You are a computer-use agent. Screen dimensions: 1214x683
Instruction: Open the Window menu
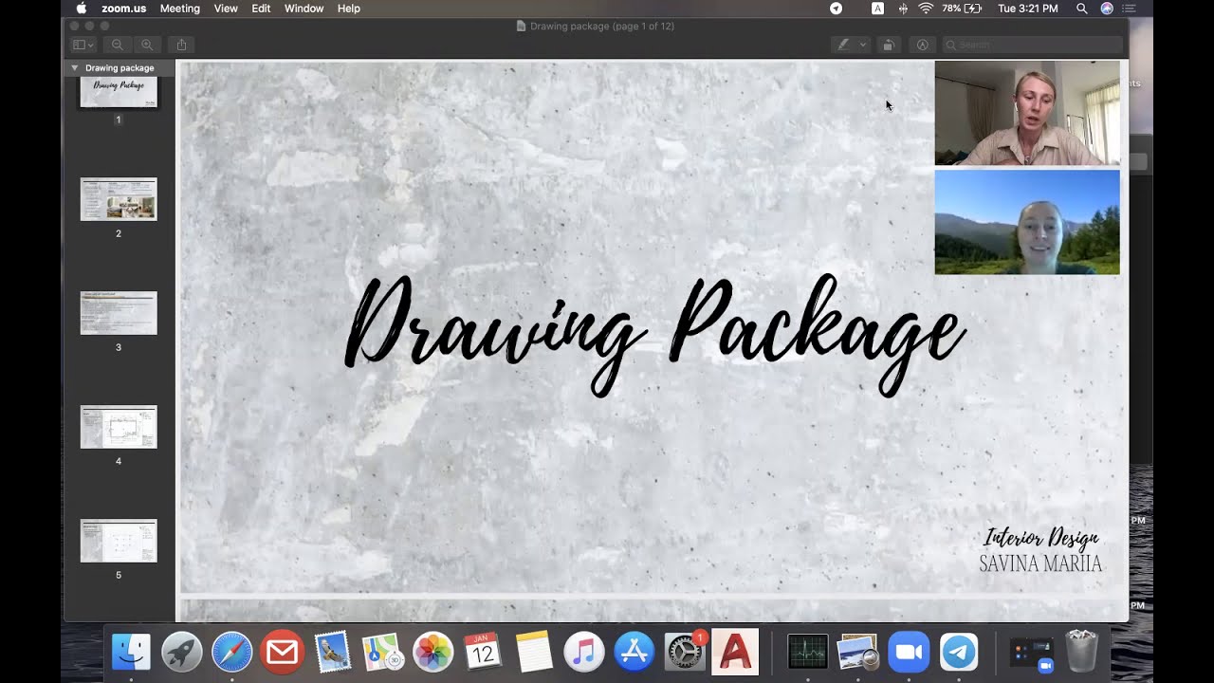point(303,9)
